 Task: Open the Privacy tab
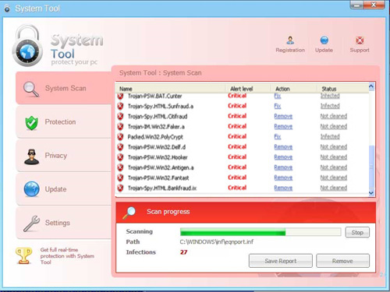[x=64, y=156]
